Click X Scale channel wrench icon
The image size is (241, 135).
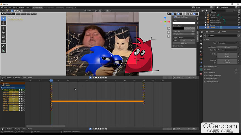pyautogui.click(x=20, y=106)
